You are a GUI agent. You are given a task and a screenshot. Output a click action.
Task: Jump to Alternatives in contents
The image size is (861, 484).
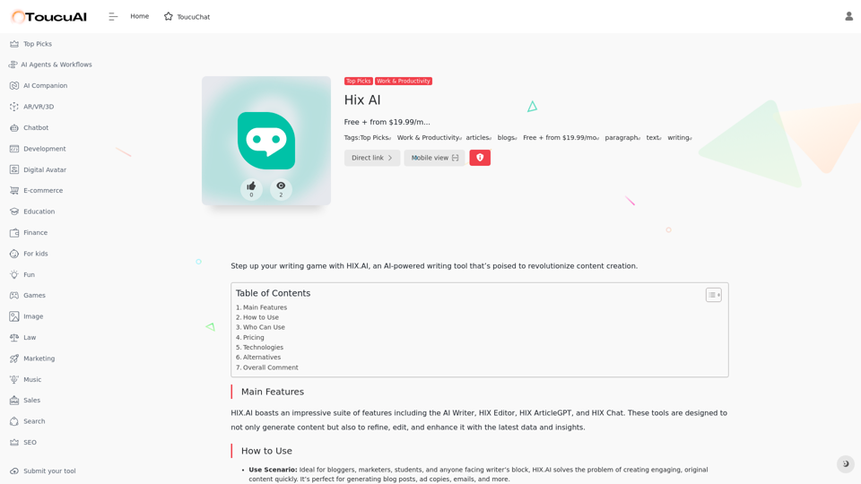tap(261, 358)
